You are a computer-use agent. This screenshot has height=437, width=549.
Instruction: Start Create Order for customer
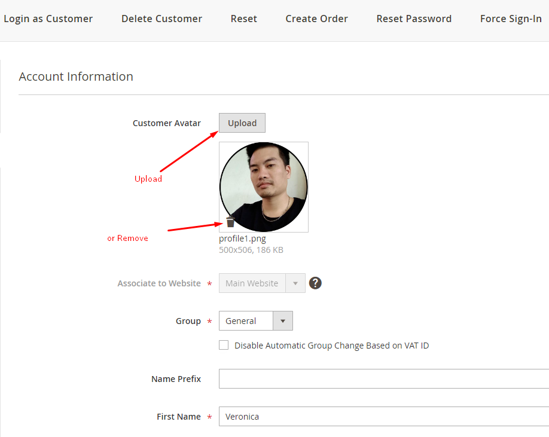(x=316, y=19)
